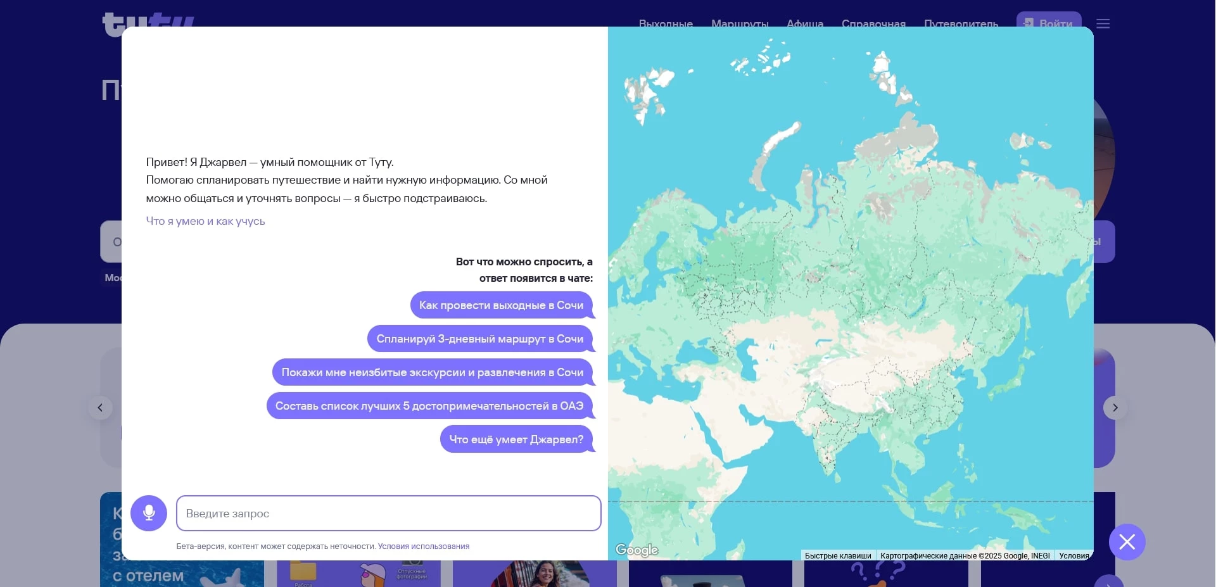
Task: Choose the excursions and entertainment in Сочи prompt
Action: [432, 372]
